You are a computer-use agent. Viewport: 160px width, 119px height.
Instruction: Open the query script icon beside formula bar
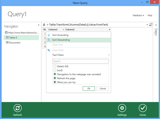click(x=151, y=25)
